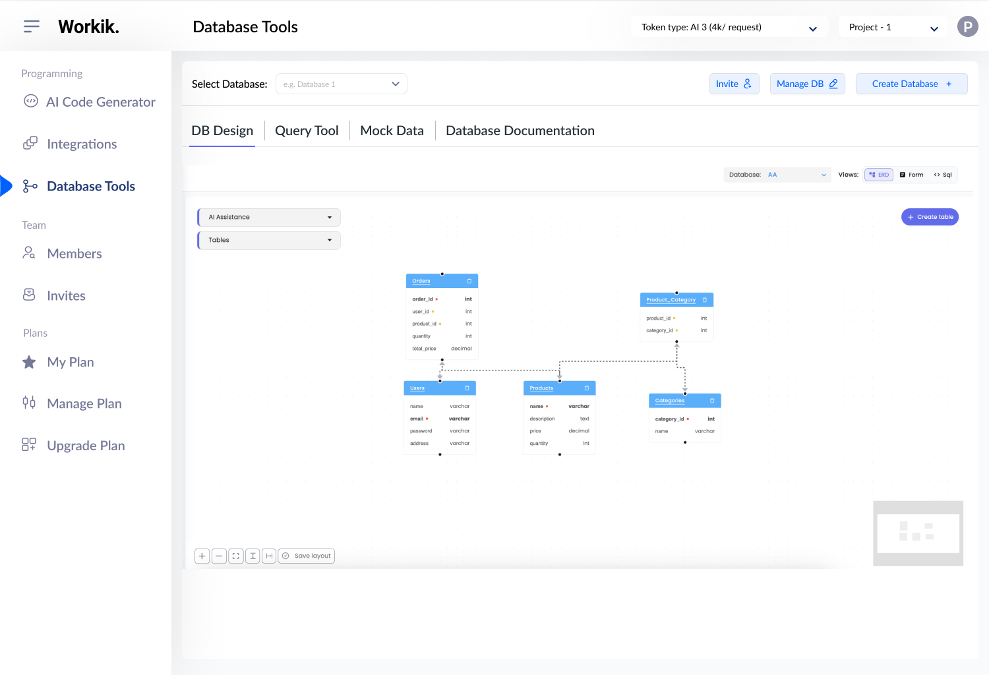Click the vertical align icon on the canvas toolbar
This screenshot has width=989, height=675.
point(252,556)
